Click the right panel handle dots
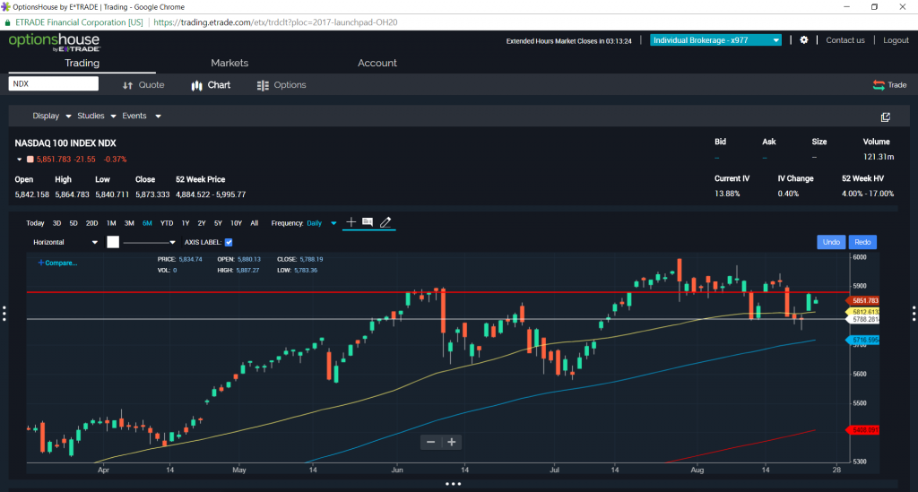 (x=914, y=314)
